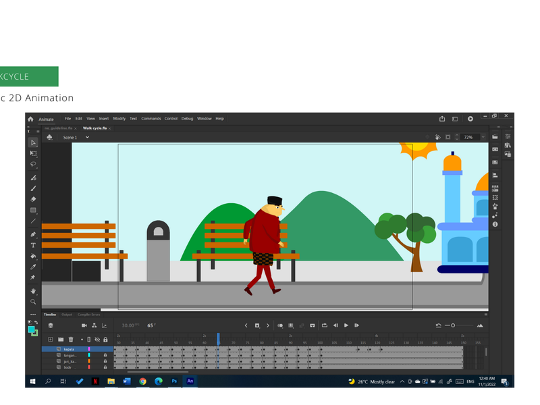This screenshot has width=540, height=405.
Task: Play the timeline animation
Action: click(346, 325)
